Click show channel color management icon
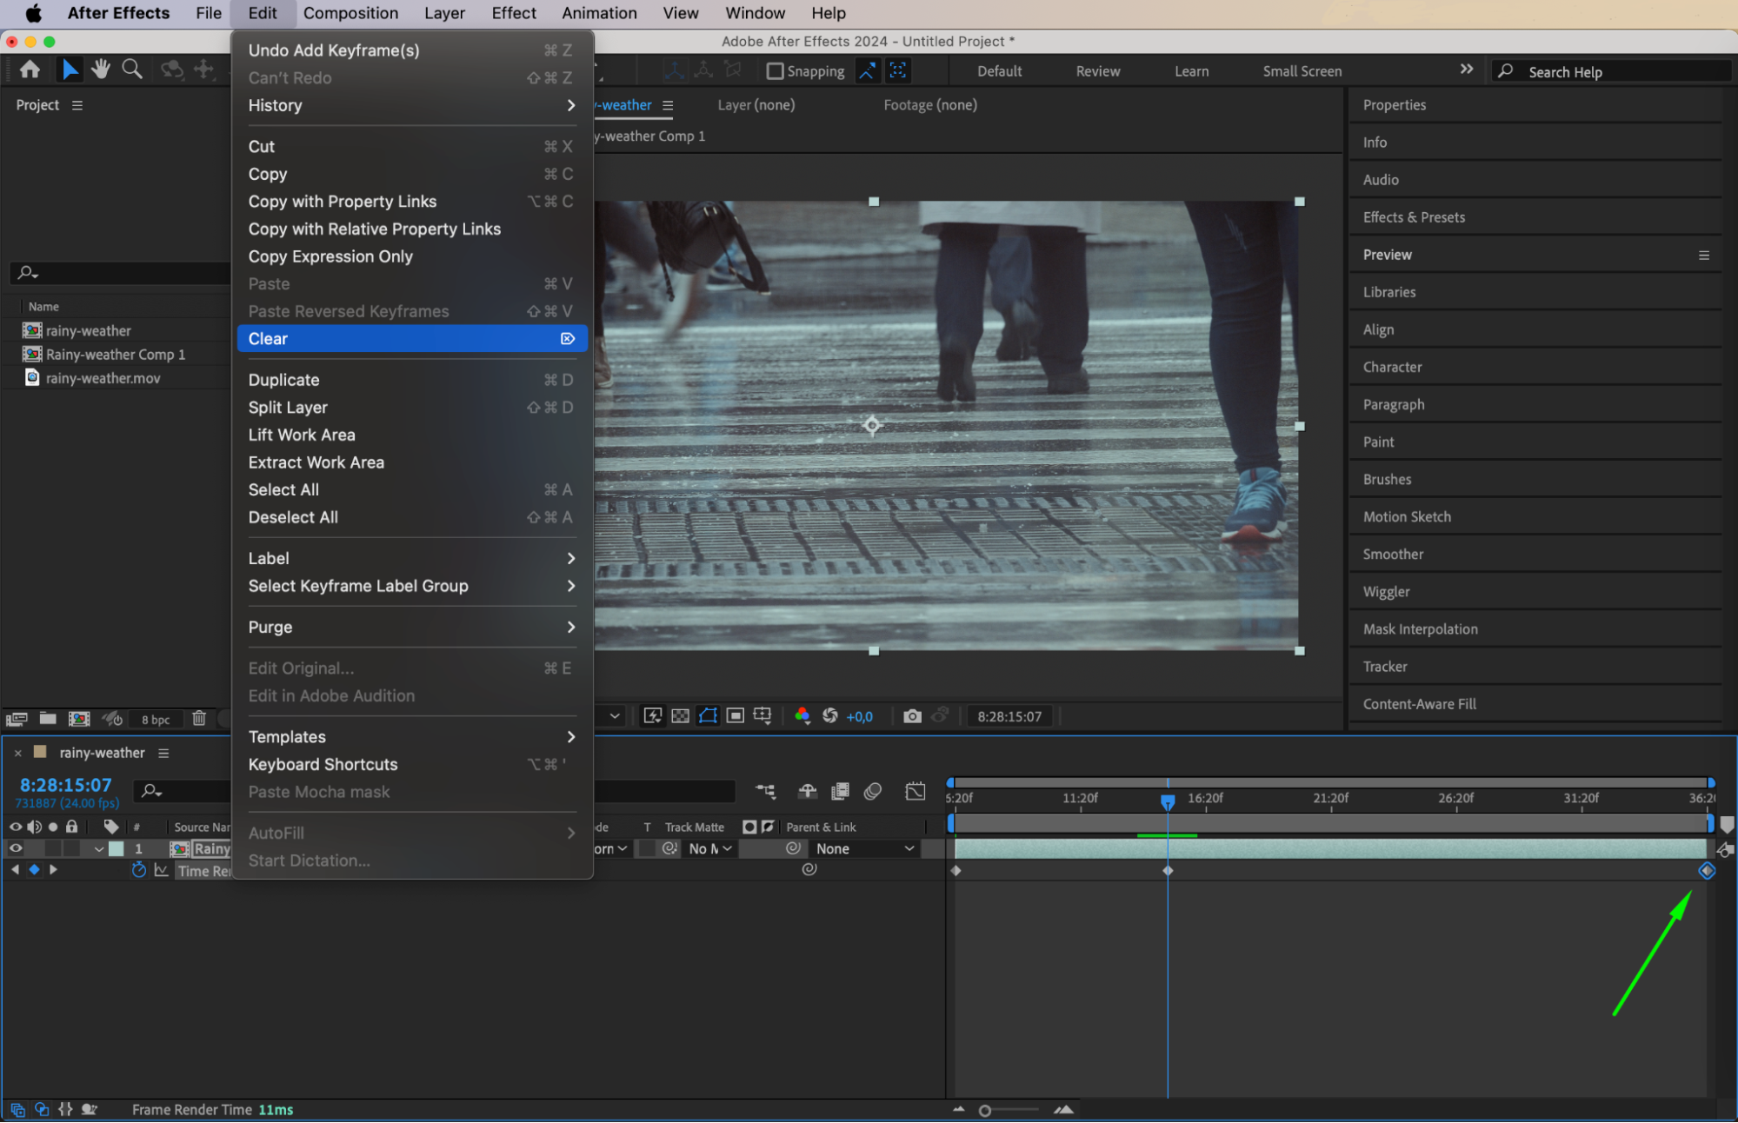This screenshot has width=1738, height=1123. tap(802, 716)
